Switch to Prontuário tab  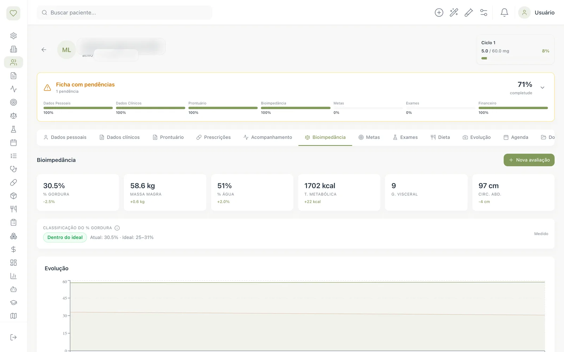168,137
